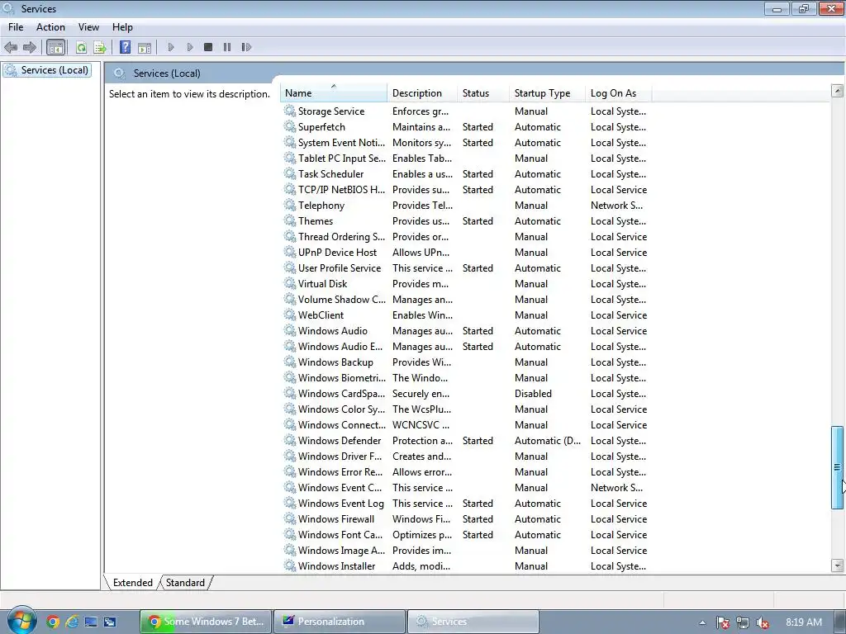Image resolution: width=846 pixels, height=634 pixels.
Task: Click gear icon next to Windows Defender
Action: click(x=290, y=441)
